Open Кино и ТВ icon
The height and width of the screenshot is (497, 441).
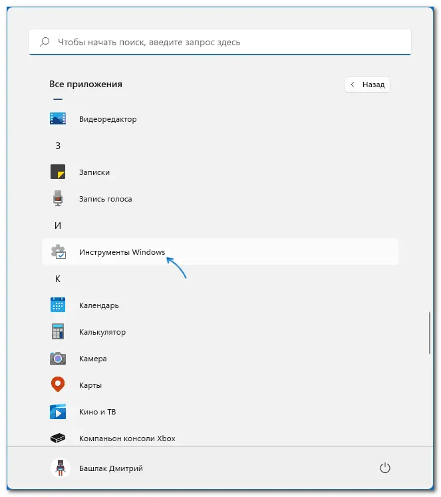point(58,412)
